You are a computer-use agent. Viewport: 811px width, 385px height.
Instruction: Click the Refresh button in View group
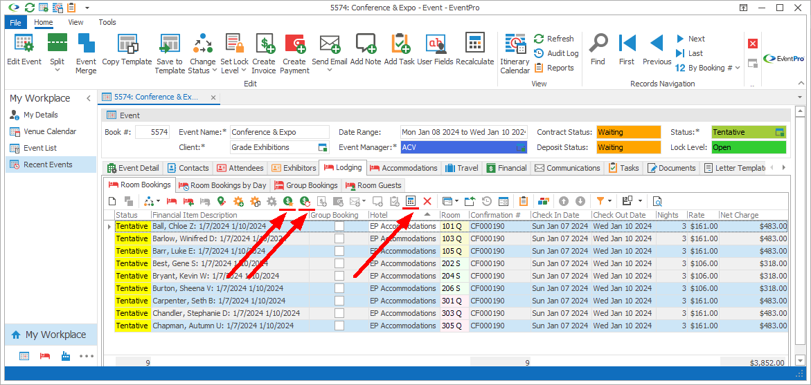[554, 39]
